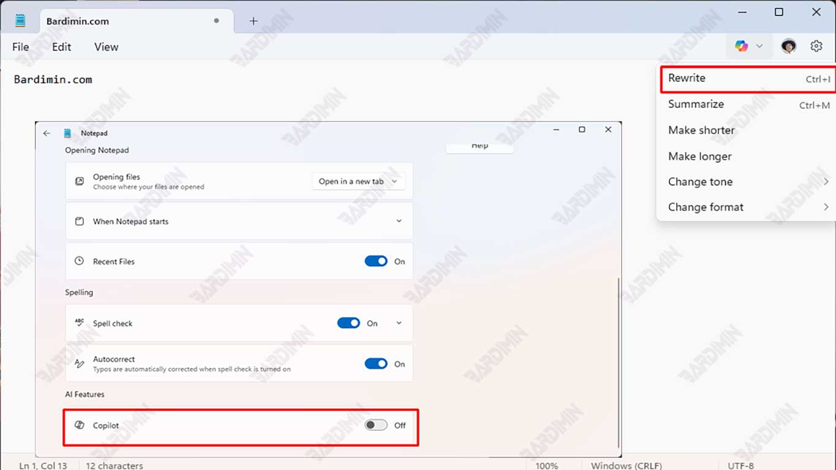
Task: Click the Notepad icon in settings window
Action: click(x=68, y=133)
